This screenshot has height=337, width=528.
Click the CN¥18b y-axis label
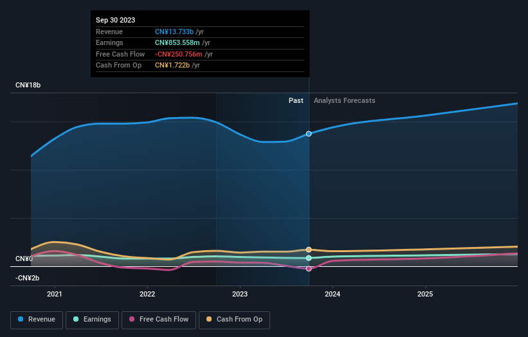[28, 85]
